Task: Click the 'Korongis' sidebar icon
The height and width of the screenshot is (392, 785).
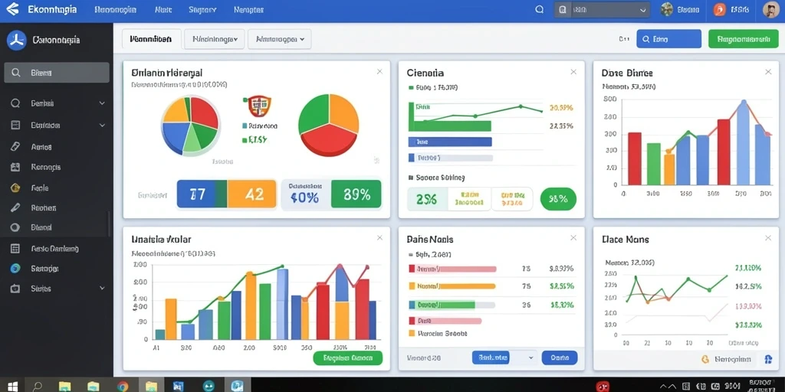Action: coord(15,167)
